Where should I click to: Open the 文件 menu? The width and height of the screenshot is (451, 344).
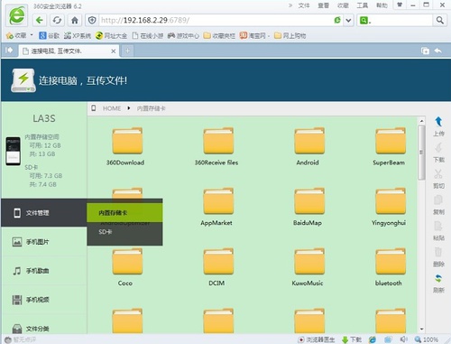click(x=304, y=5)
